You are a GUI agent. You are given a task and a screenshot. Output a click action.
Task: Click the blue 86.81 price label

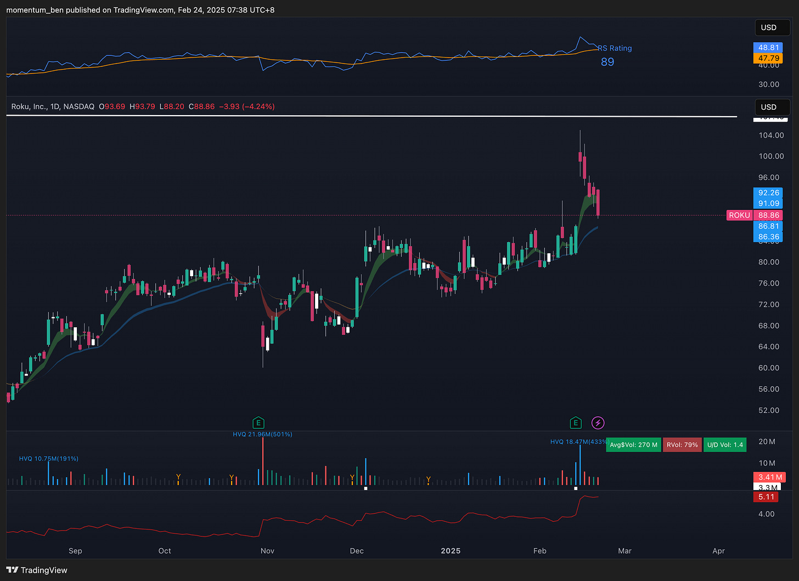click(x=769, y=226)
